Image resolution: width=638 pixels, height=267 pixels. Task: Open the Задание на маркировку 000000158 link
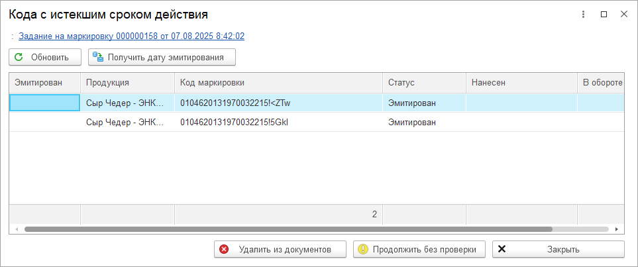pos(131,36)
